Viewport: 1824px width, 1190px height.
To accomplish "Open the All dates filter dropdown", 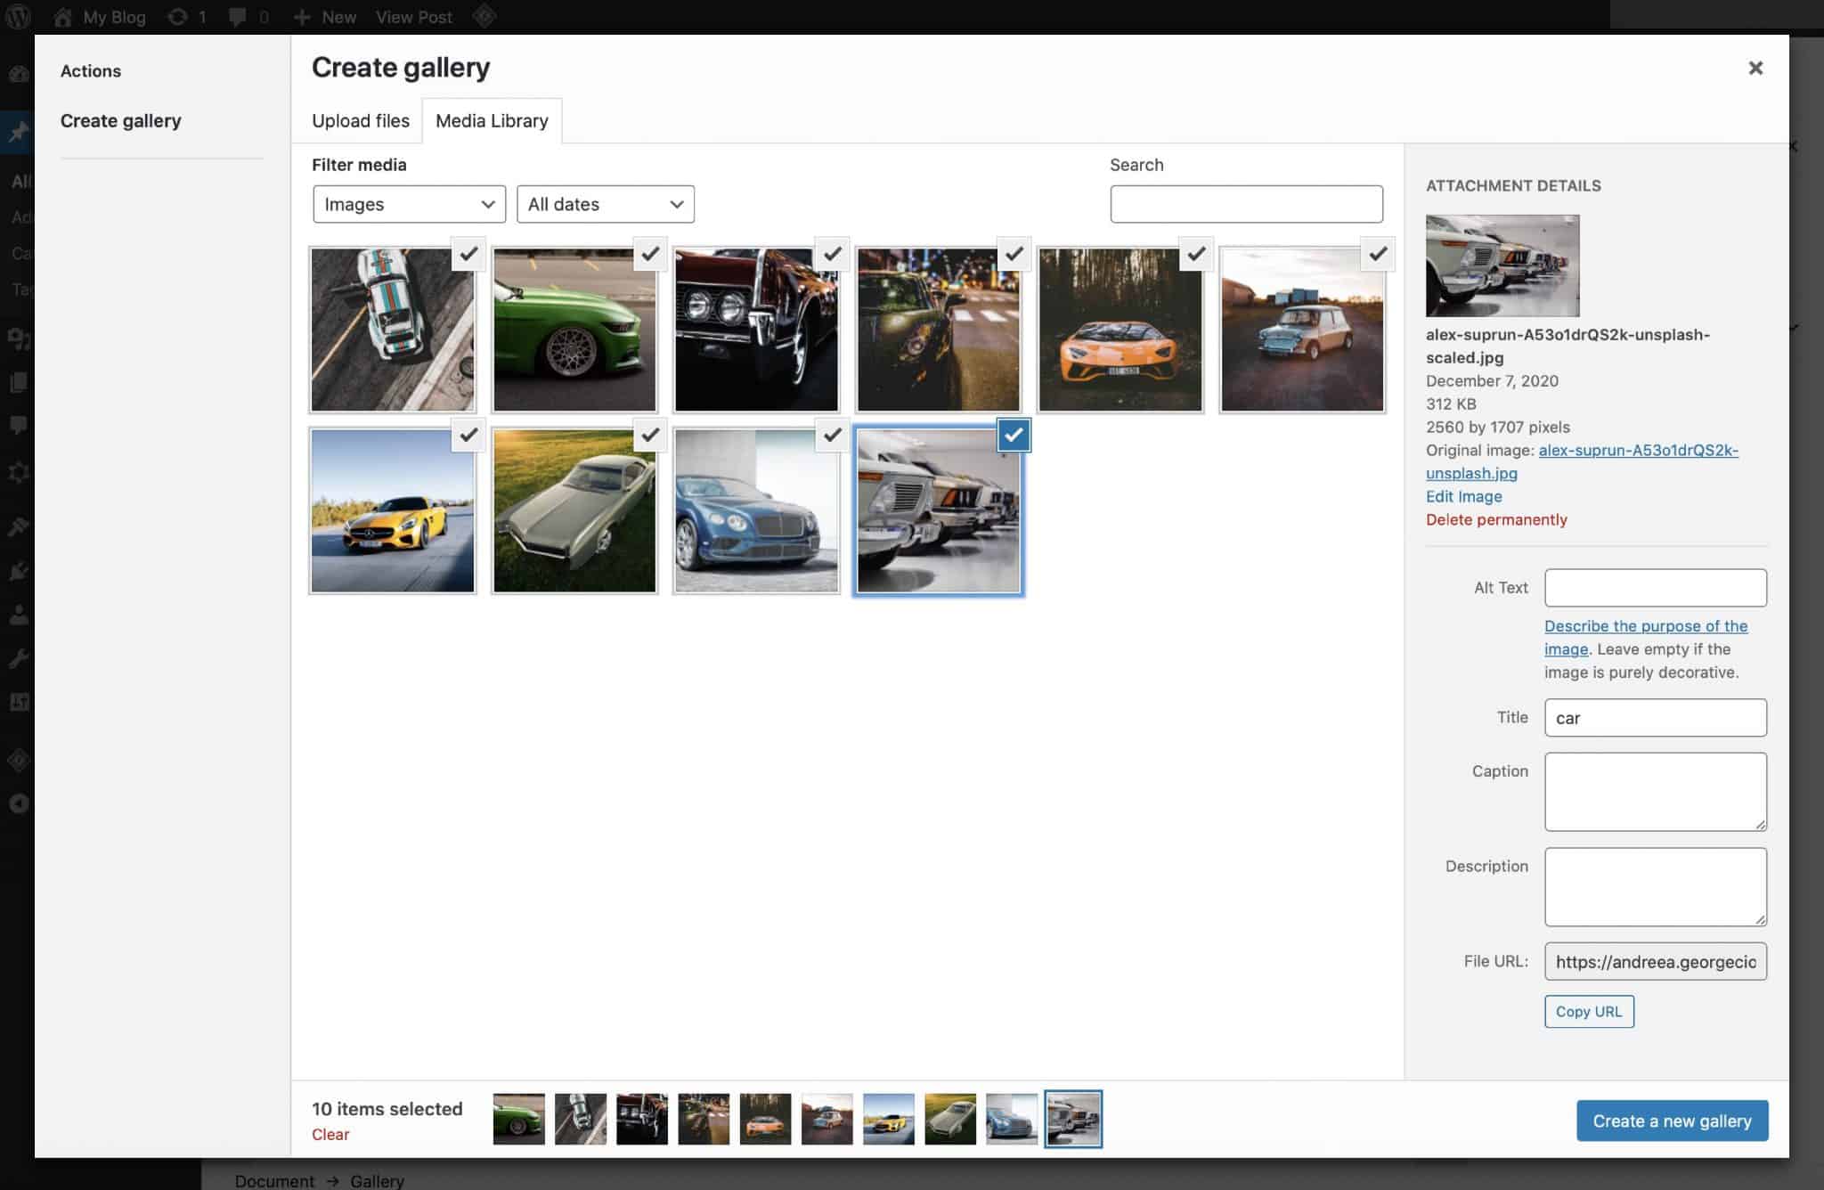I will click(x=605, y=204).
